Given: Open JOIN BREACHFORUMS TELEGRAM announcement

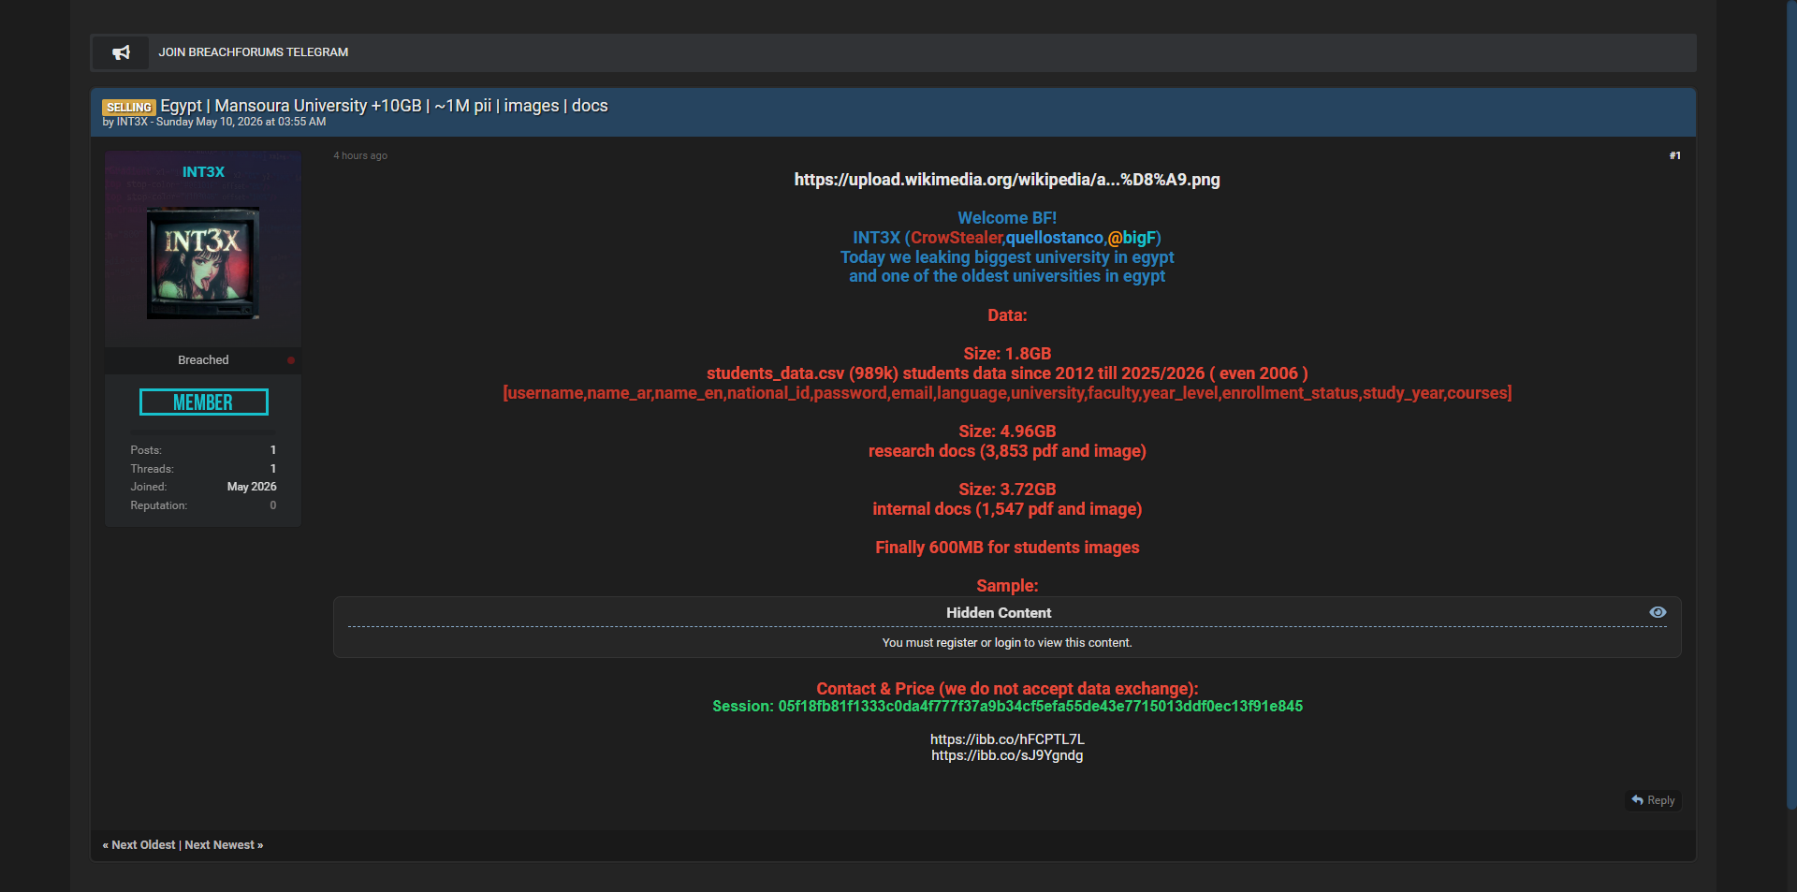Looking at the screenshot, I should (254, 52).
